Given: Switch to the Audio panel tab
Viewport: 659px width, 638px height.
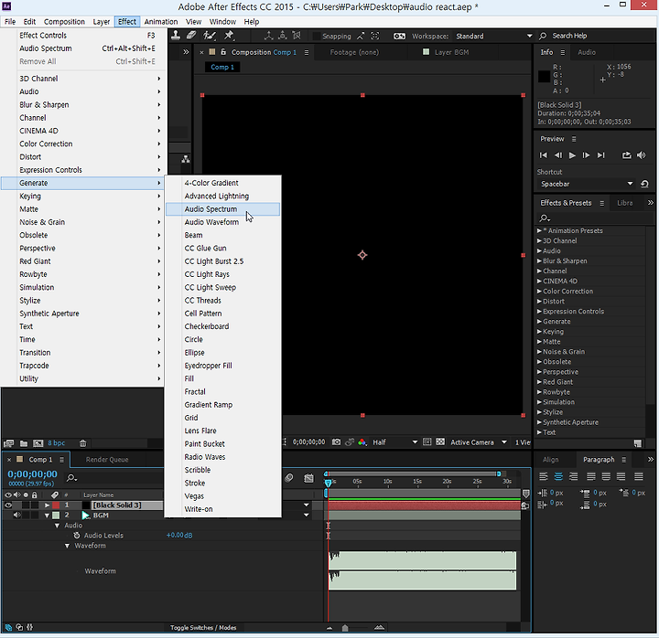Looking at the screenshot, I should pos(587,52).
